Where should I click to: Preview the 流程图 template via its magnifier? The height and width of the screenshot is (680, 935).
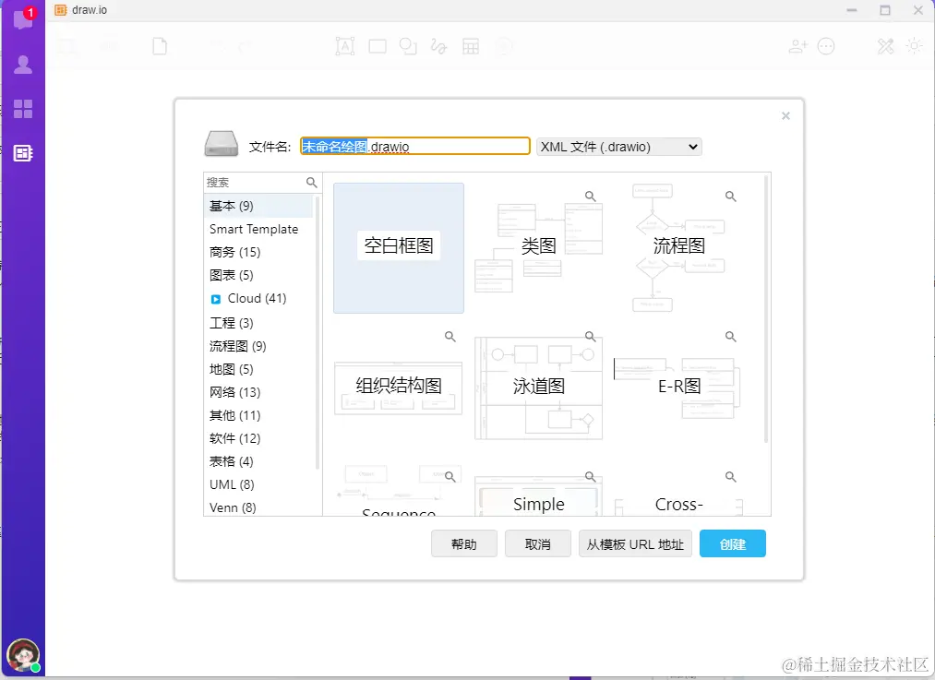pos(730,196)
